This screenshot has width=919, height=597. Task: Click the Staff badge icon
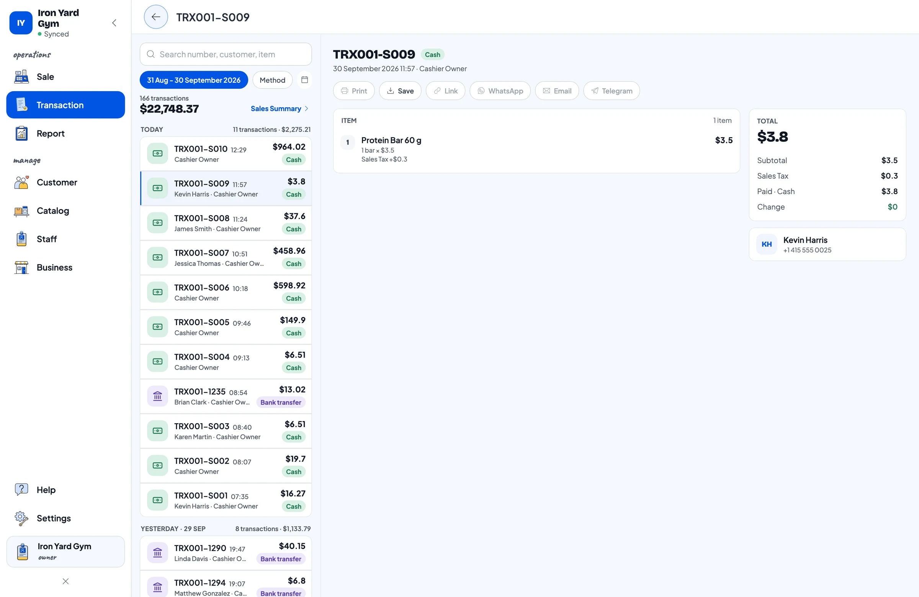tap(21, 239)
